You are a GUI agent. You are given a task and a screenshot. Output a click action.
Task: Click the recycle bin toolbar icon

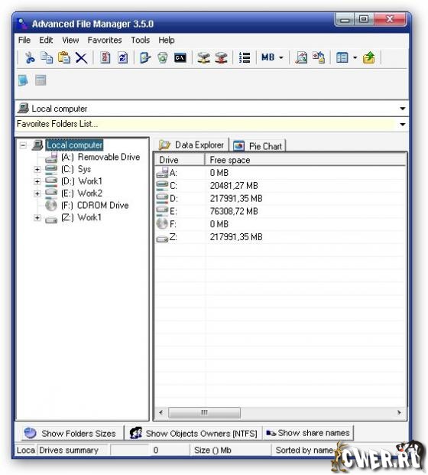(x=163, y=57)
